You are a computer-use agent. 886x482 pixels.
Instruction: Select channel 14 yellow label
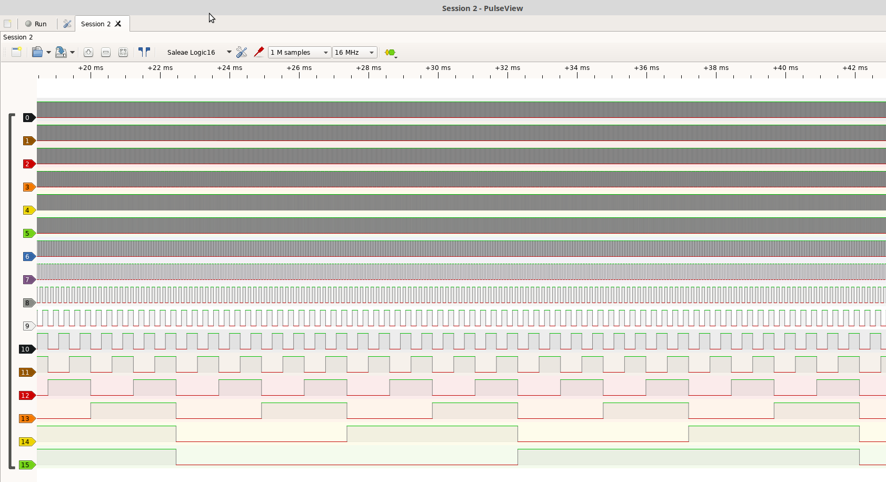pyautogui.click(x=27, y=441)
